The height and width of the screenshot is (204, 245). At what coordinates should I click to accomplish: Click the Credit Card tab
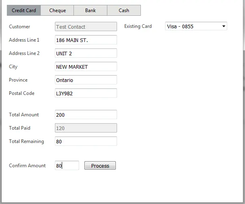24,11
